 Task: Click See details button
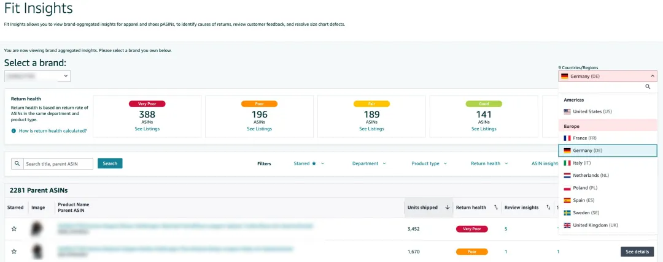point(637,252)
